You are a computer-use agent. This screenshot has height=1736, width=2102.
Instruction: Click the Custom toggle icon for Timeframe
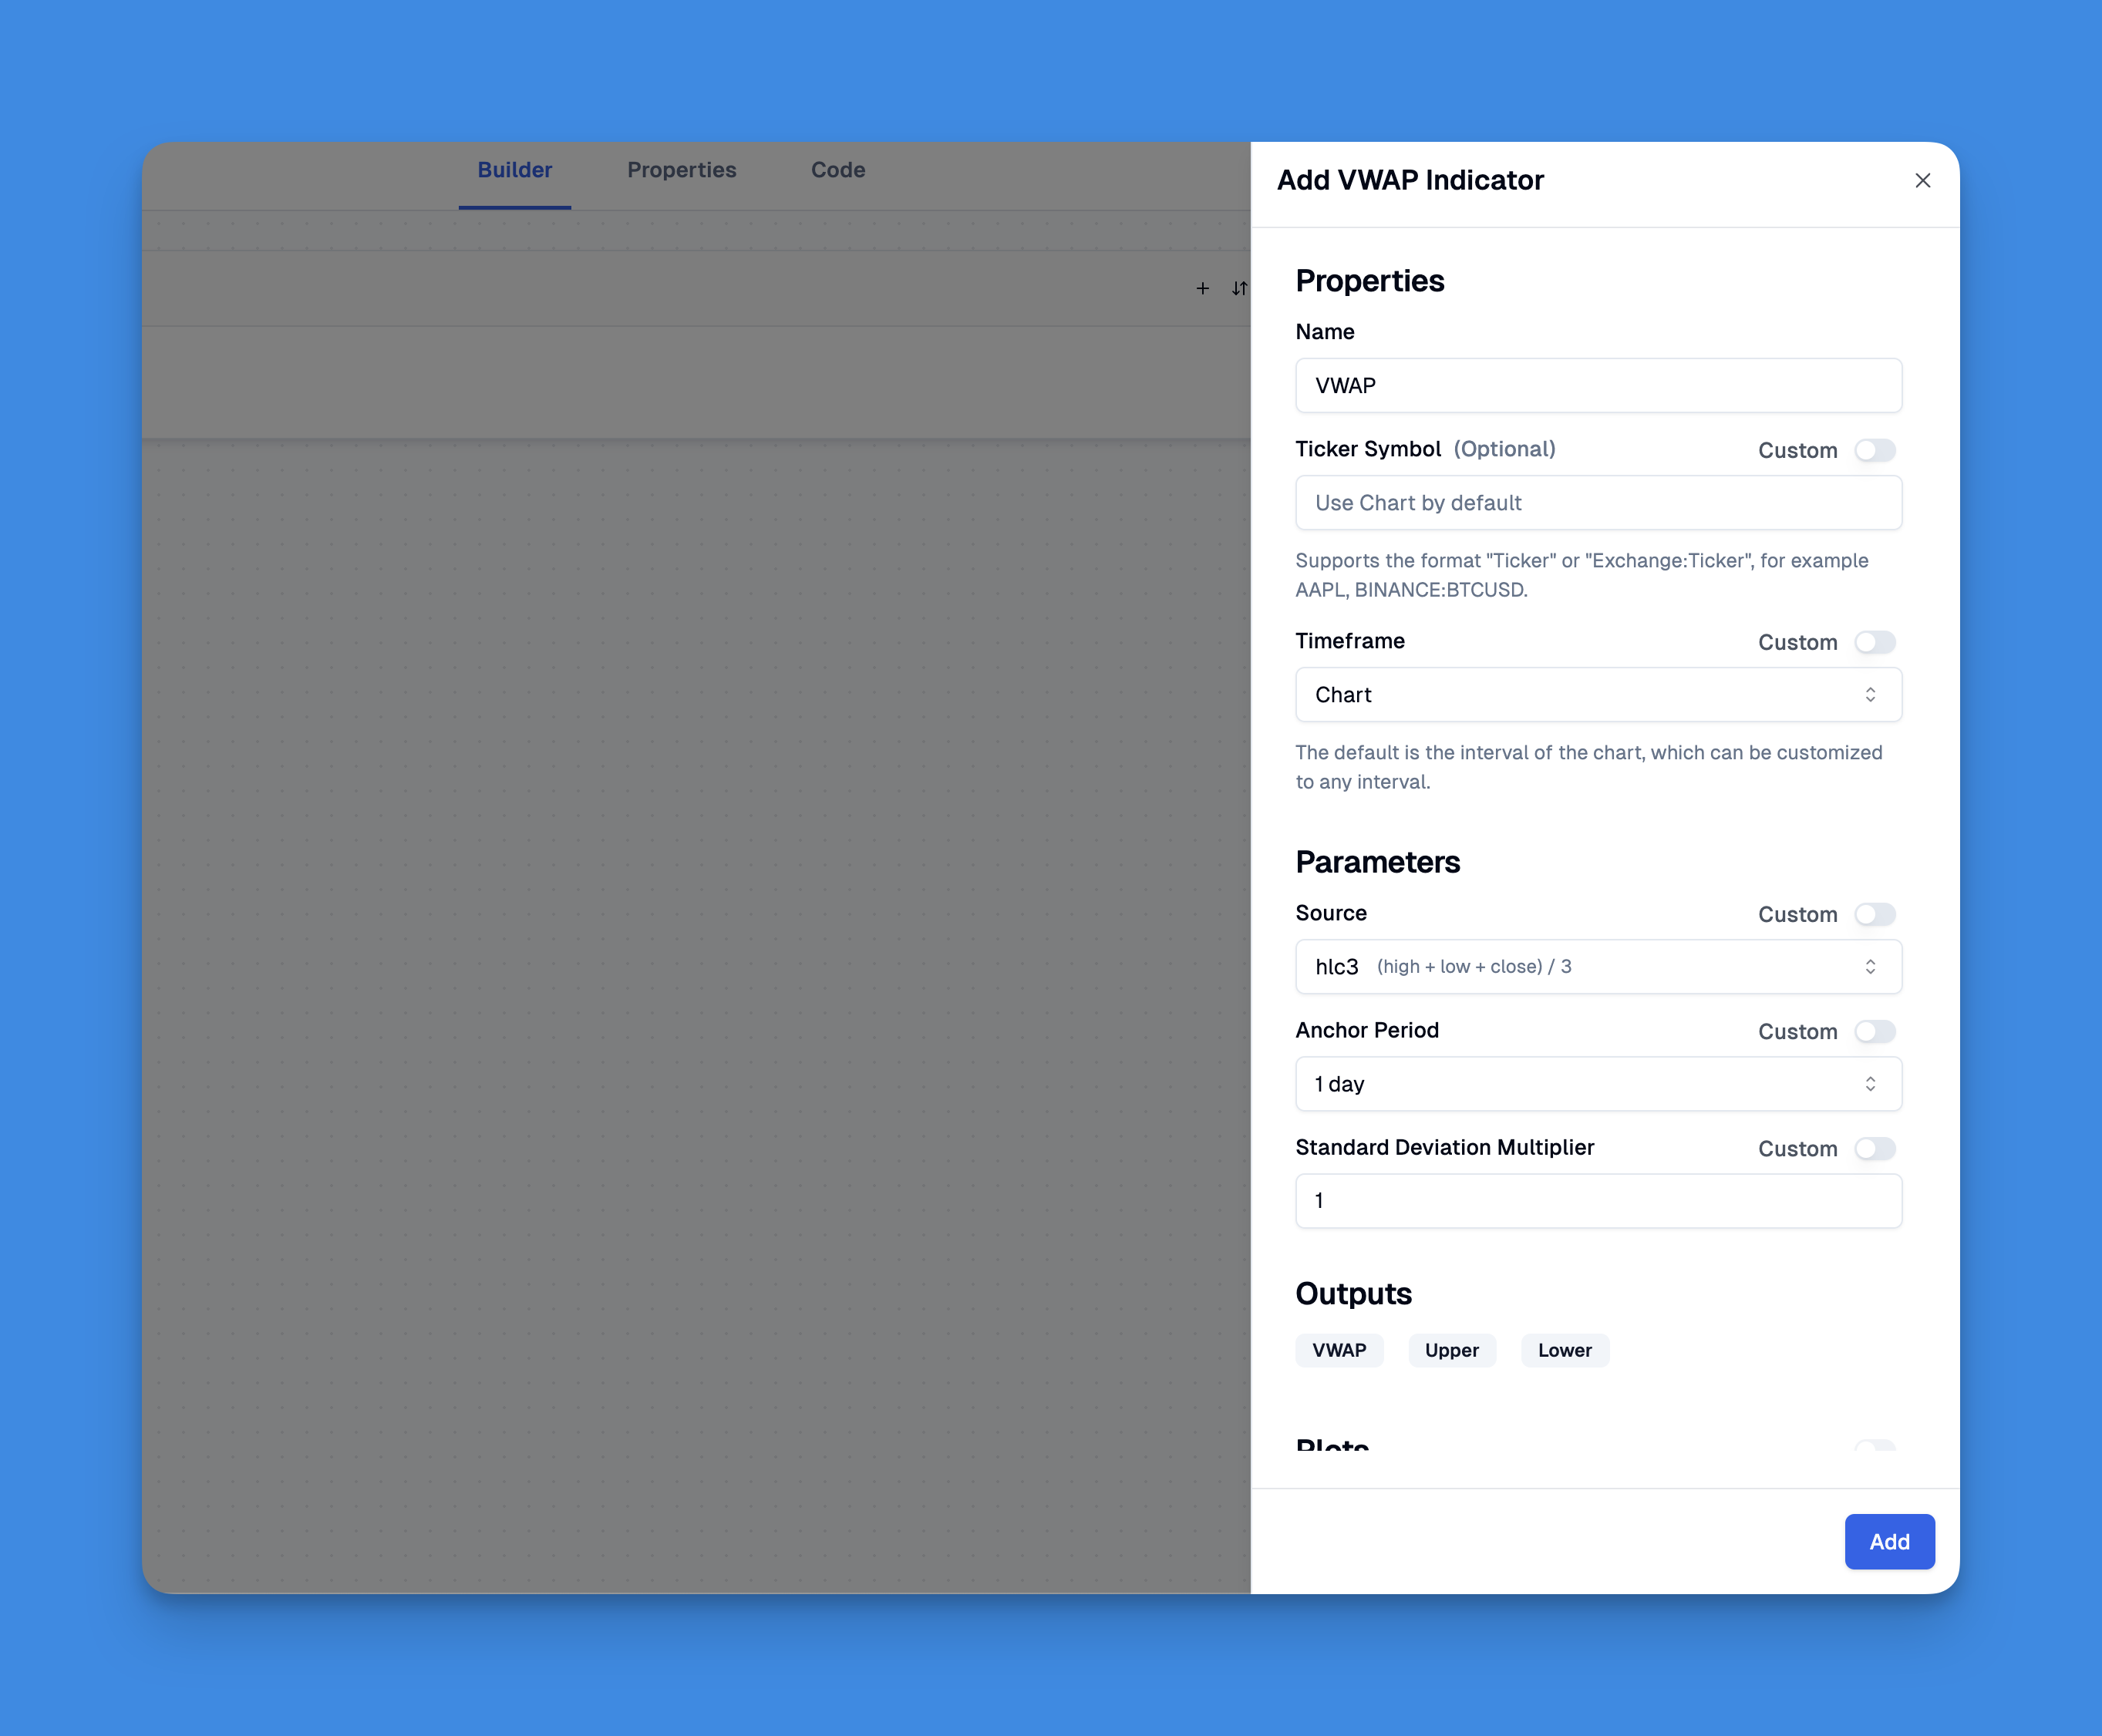coord(1875,642)
